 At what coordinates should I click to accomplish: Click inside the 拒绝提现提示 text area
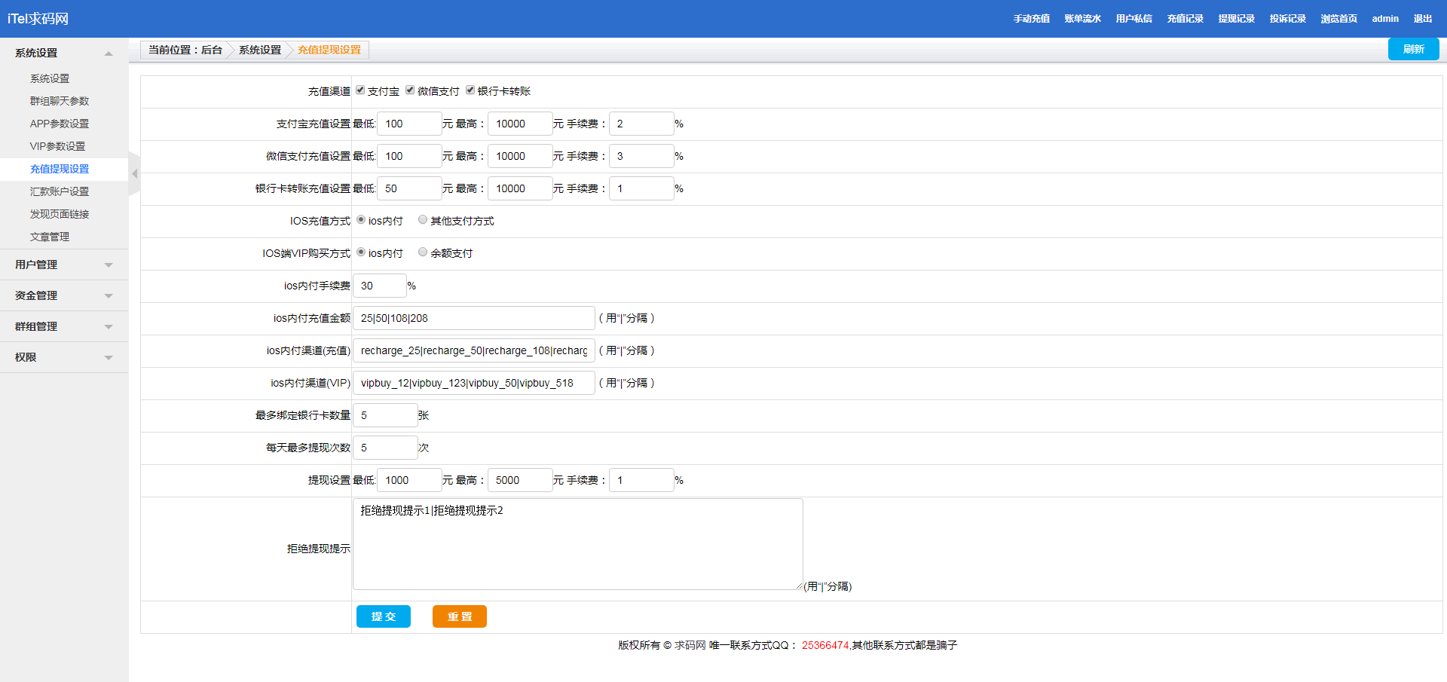[x=577, y=544]
